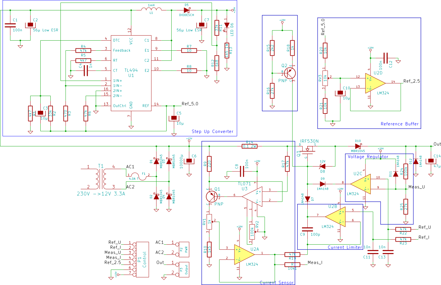Click resistor R7 on pin E1
Viewport: 441px width, 285px height.
pyautogui.click(x=189, y=50)
